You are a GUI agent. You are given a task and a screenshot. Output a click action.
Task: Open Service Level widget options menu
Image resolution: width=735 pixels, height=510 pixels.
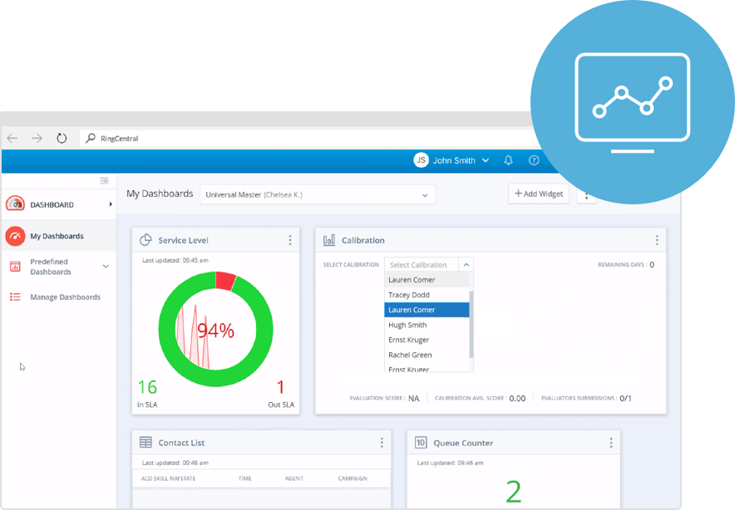coord(290,240)
